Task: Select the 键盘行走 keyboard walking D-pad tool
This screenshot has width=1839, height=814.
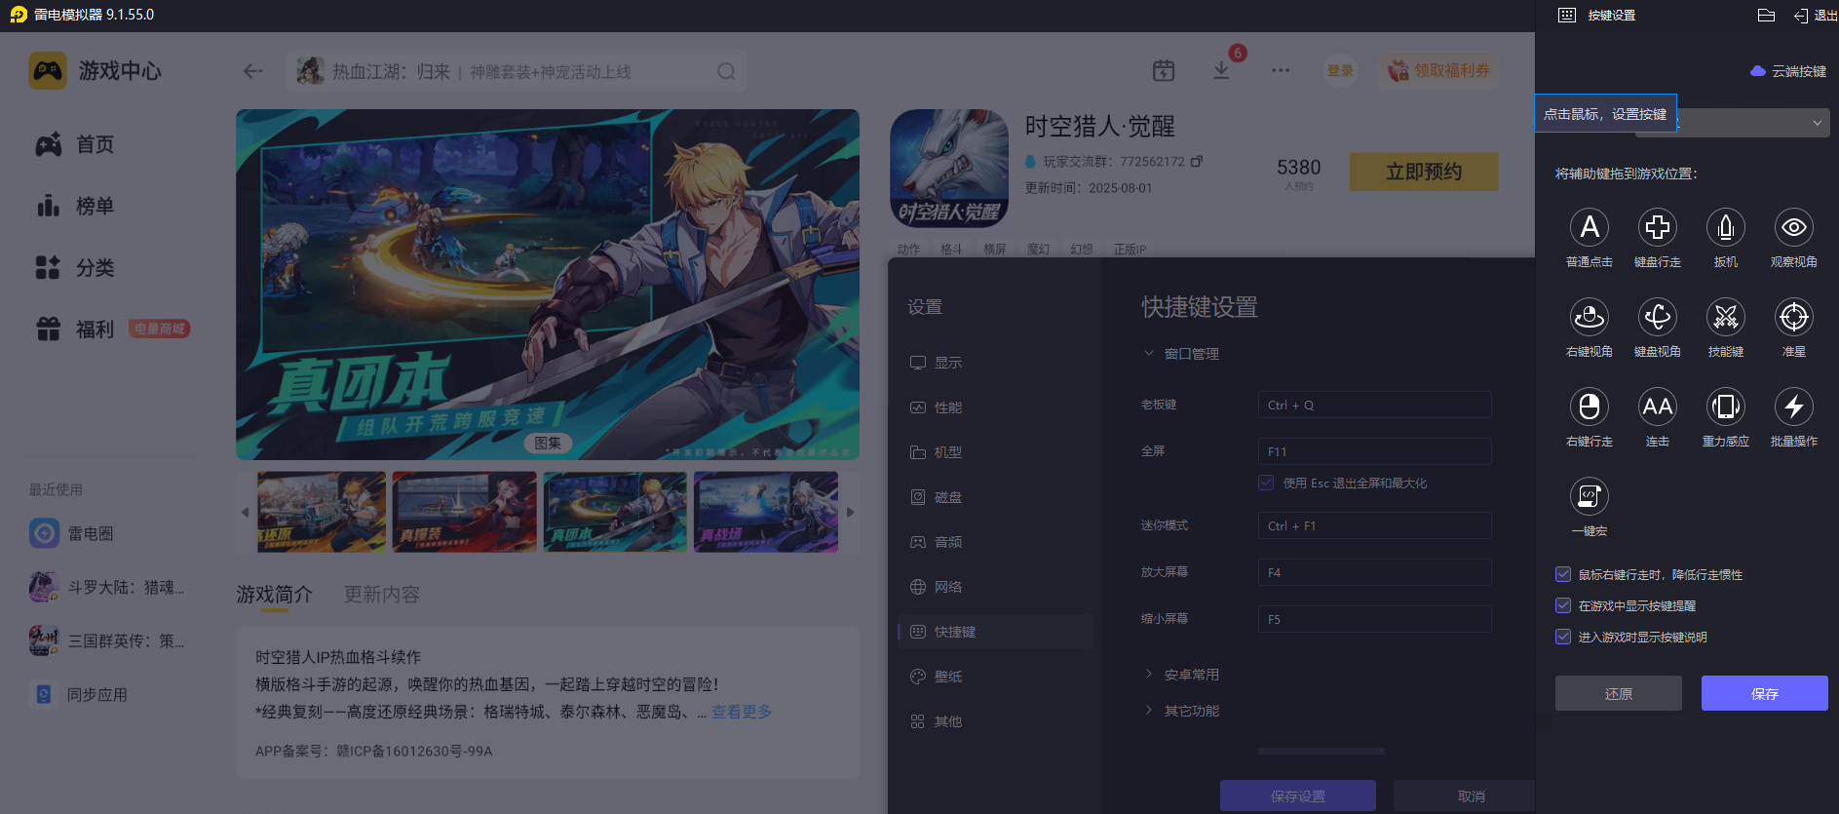Action: (x=1657, y=228)
